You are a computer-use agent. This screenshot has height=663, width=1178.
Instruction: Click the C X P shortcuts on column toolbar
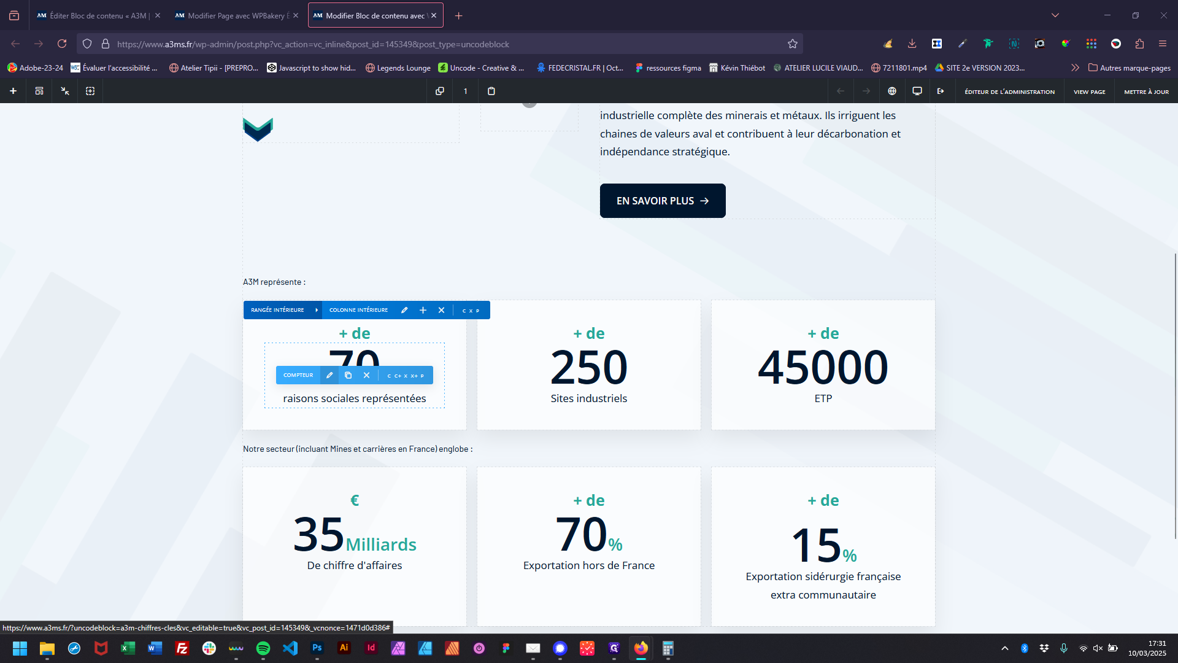coord(471,311)
